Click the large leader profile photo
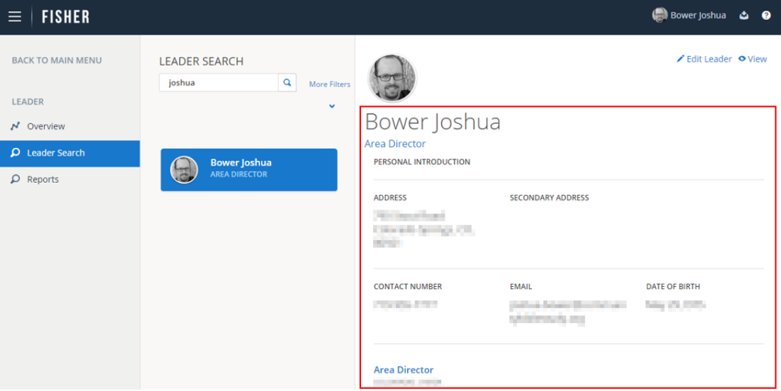This screenshot has height=391, width=781. (392, 78)
